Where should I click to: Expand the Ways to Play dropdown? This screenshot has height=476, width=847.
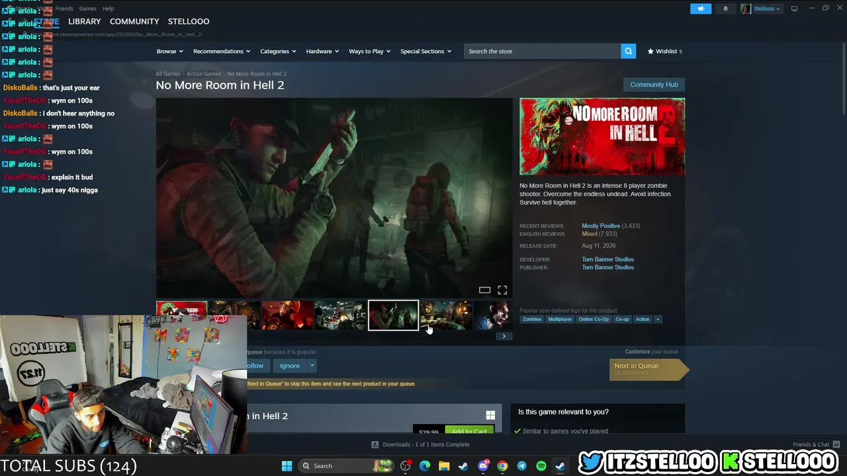click(x=370, y=51)
